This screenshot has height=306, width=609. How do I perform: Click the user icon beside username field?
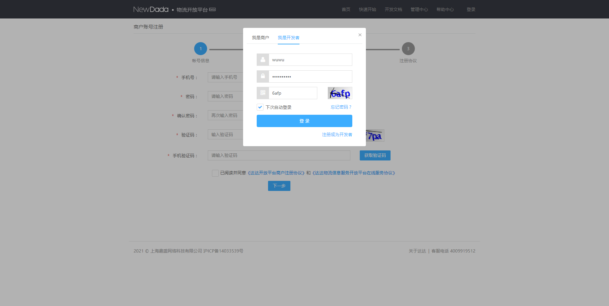point(263,60)
